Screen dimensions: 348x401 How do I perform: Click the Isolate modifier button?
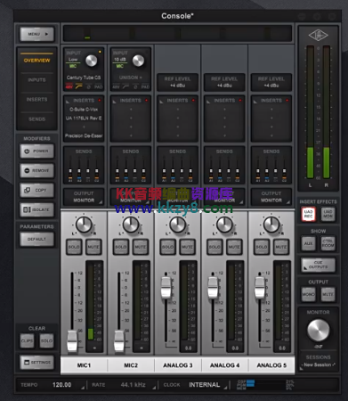[x=37, y=209]
